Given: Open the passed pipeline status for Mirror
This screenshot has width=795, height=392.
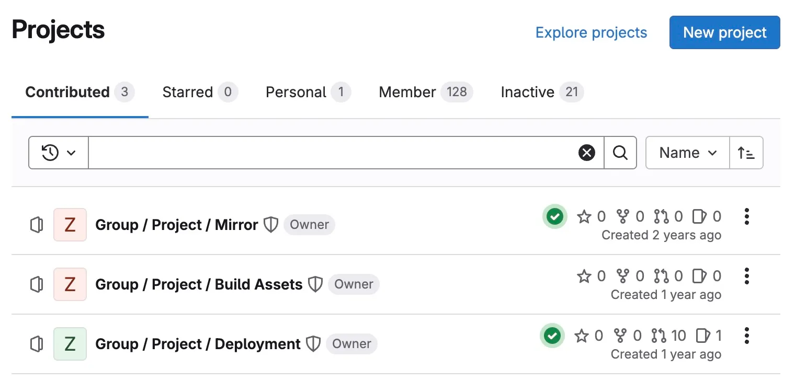Looking at the screenshot, I should (554, 216).
